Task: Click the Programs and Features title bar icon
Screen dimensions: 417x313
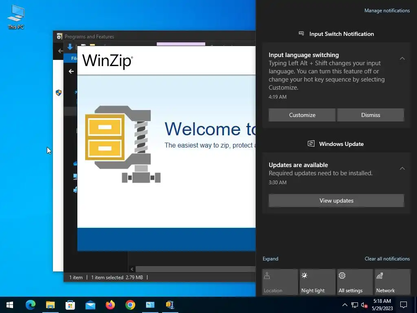Action: point(59,36)
